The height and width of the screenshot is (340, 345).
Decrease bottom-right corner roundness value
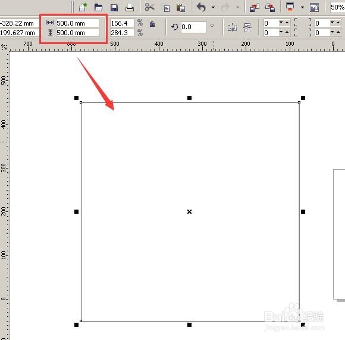333,32
